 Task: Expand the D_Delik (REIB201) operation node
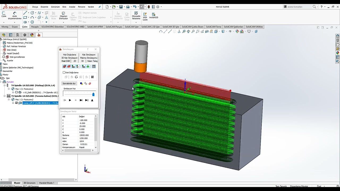[x=13, y=92]
